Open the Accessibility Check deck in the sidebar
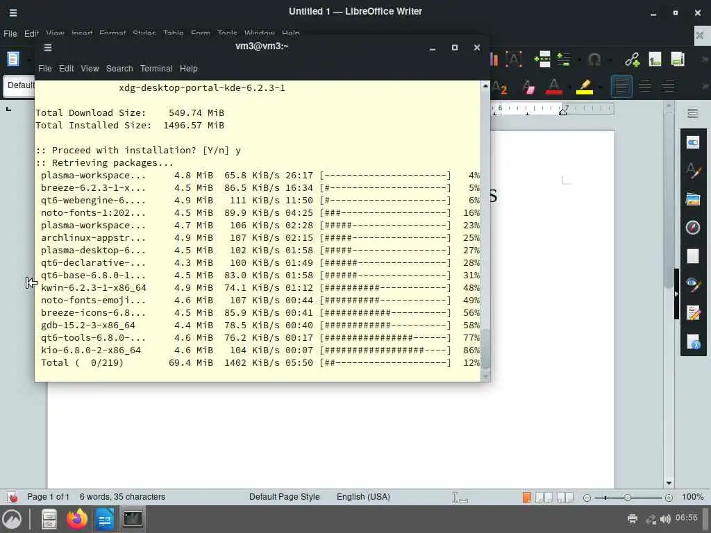711x533 pixels. click(x=692, y=341)
